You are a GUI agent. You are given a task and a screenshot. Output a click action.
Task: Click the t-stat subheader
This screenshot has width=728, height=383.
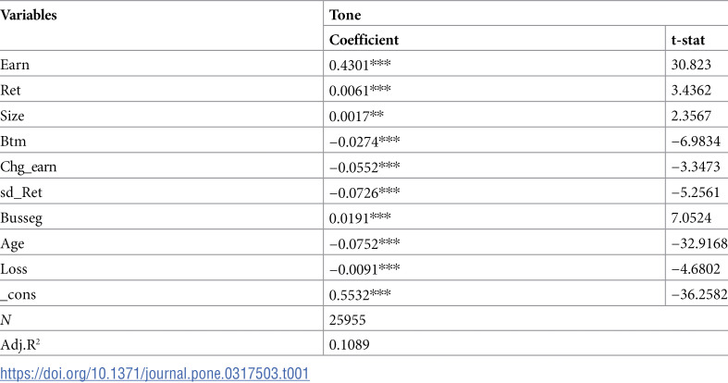[688, 40]
